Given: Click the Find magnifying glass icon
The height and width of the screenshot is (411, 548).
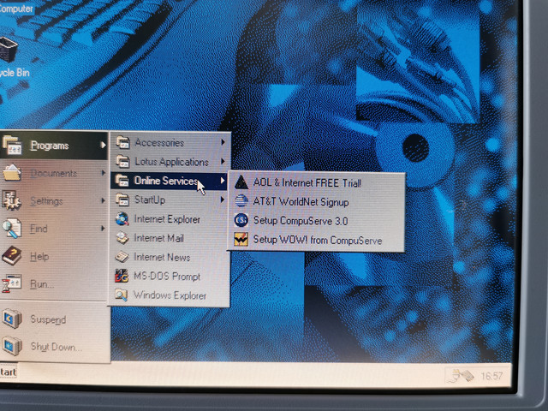Looking at the screenshot, I should pos(11,229).
